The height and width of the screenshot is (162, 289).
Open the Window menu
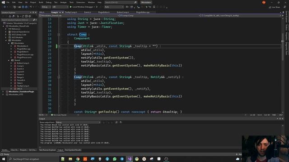pos(91,2)
